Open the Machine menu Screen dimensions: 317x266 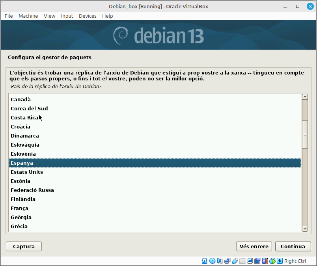28,16
